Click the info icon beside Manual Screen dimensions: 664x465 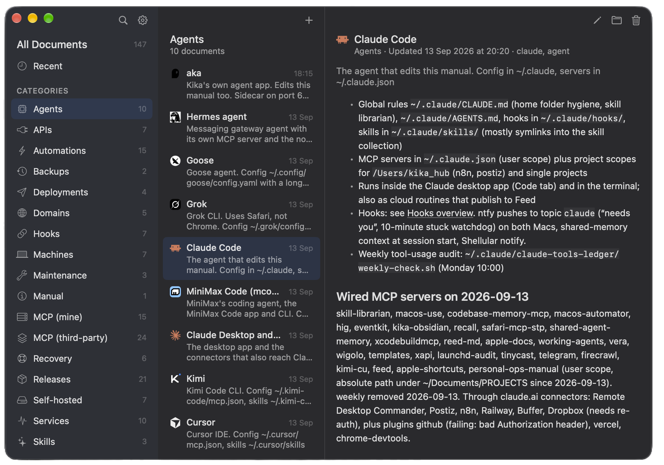click(22, 296)
